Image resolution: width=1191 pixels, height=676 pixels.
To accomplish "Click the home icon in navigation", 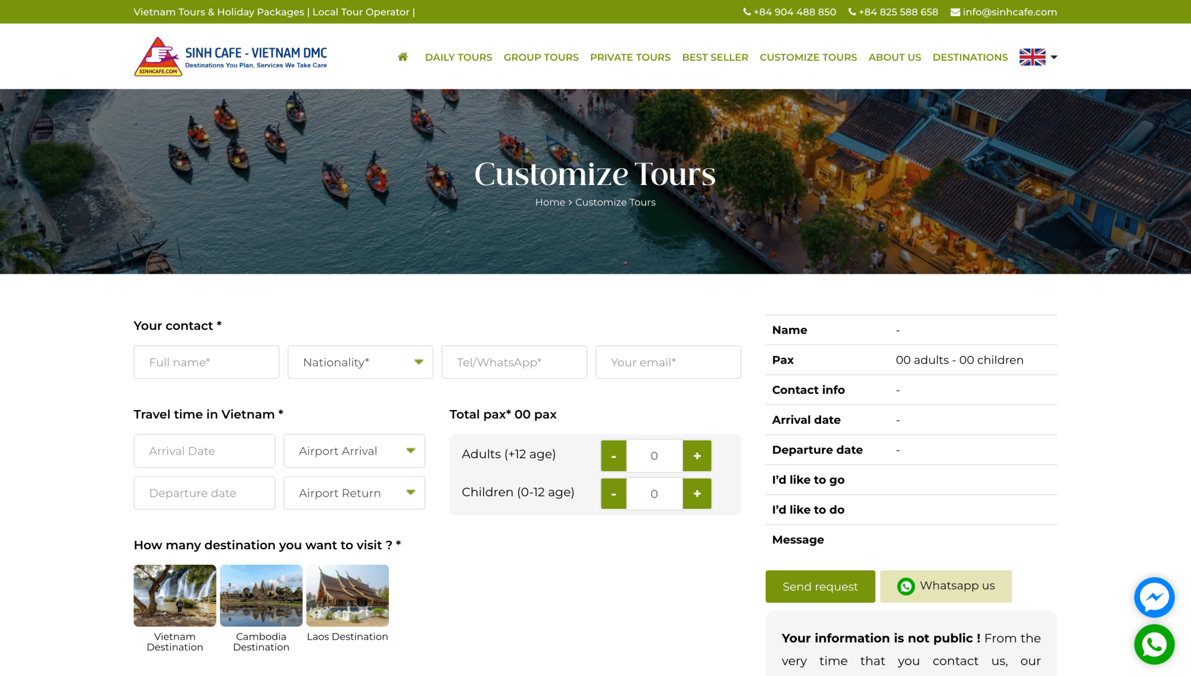I will [x=403, y=57].
